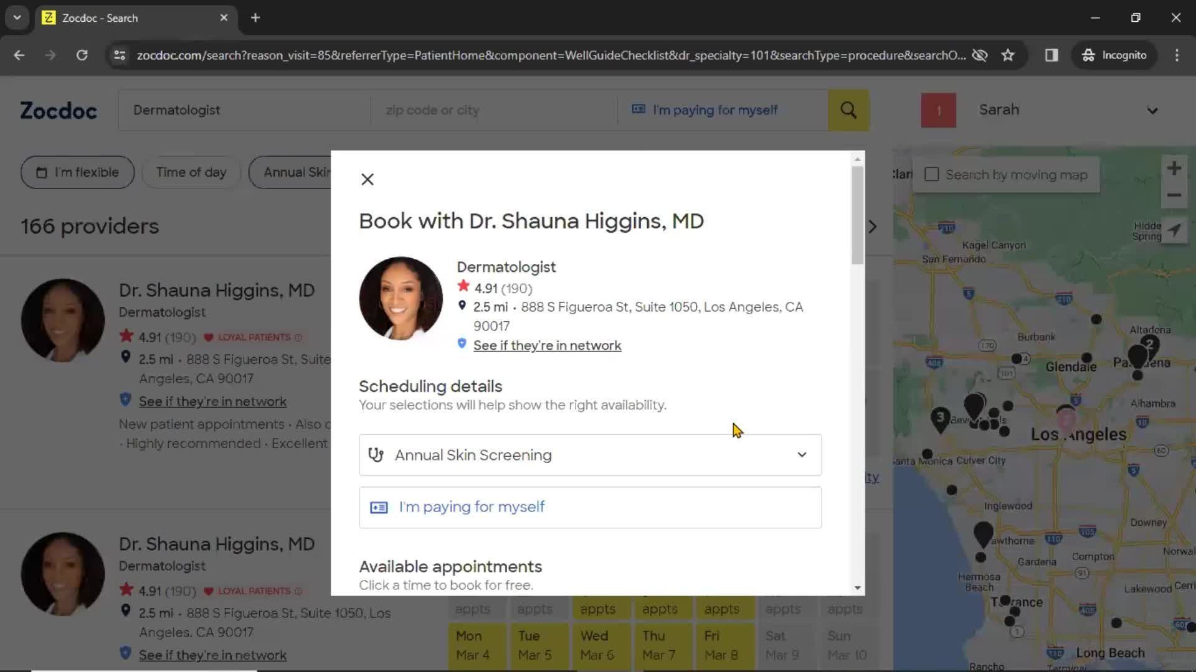Click the map locate-me arrow icon

click(x=1174, y=230)
